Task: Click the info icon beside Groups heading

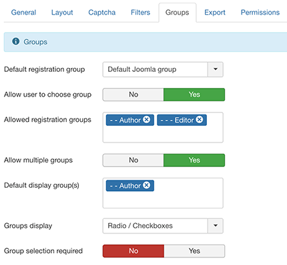Action: 16,41
